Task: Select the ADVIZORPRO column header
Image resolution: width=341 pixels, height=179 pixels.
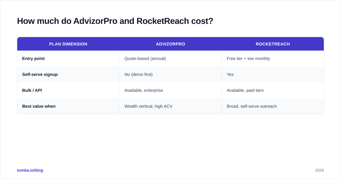Action: (x=170, y=44)
